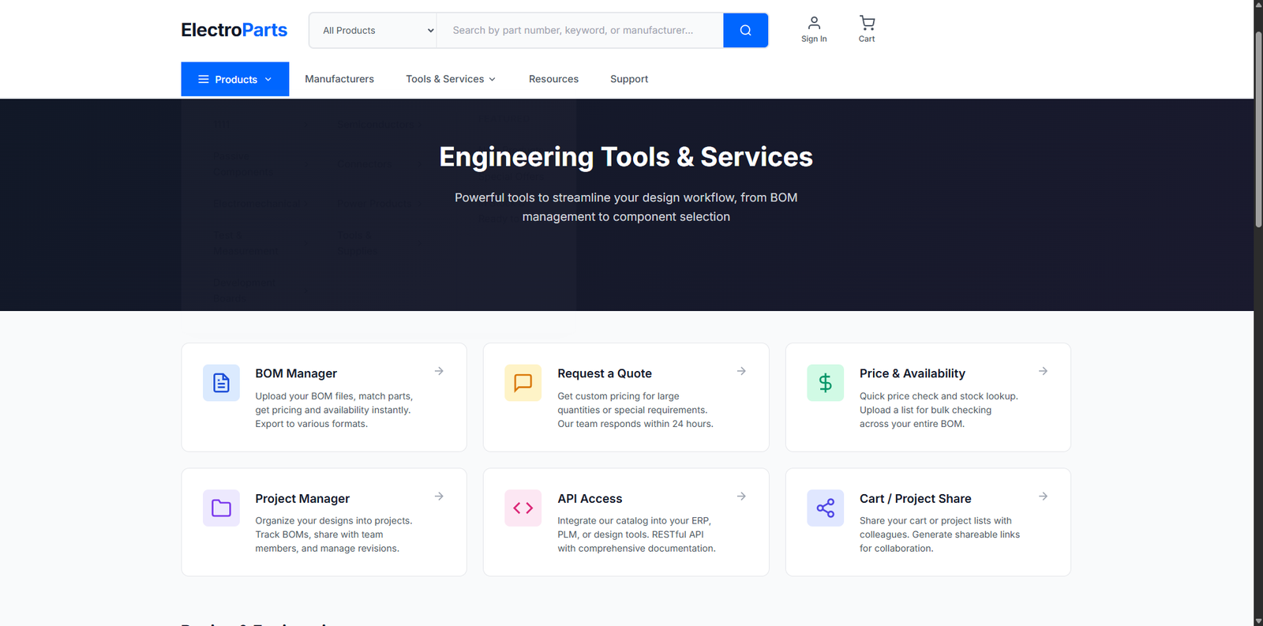Click the Price & Availability dollar icon
This screenshot has width=1263, height=626.
825,383
